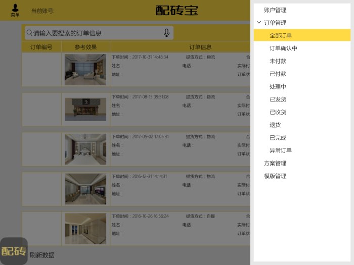Select 全部订单 in the side menu
This screenshot has height=265, width=354.
tap(302, 35)
